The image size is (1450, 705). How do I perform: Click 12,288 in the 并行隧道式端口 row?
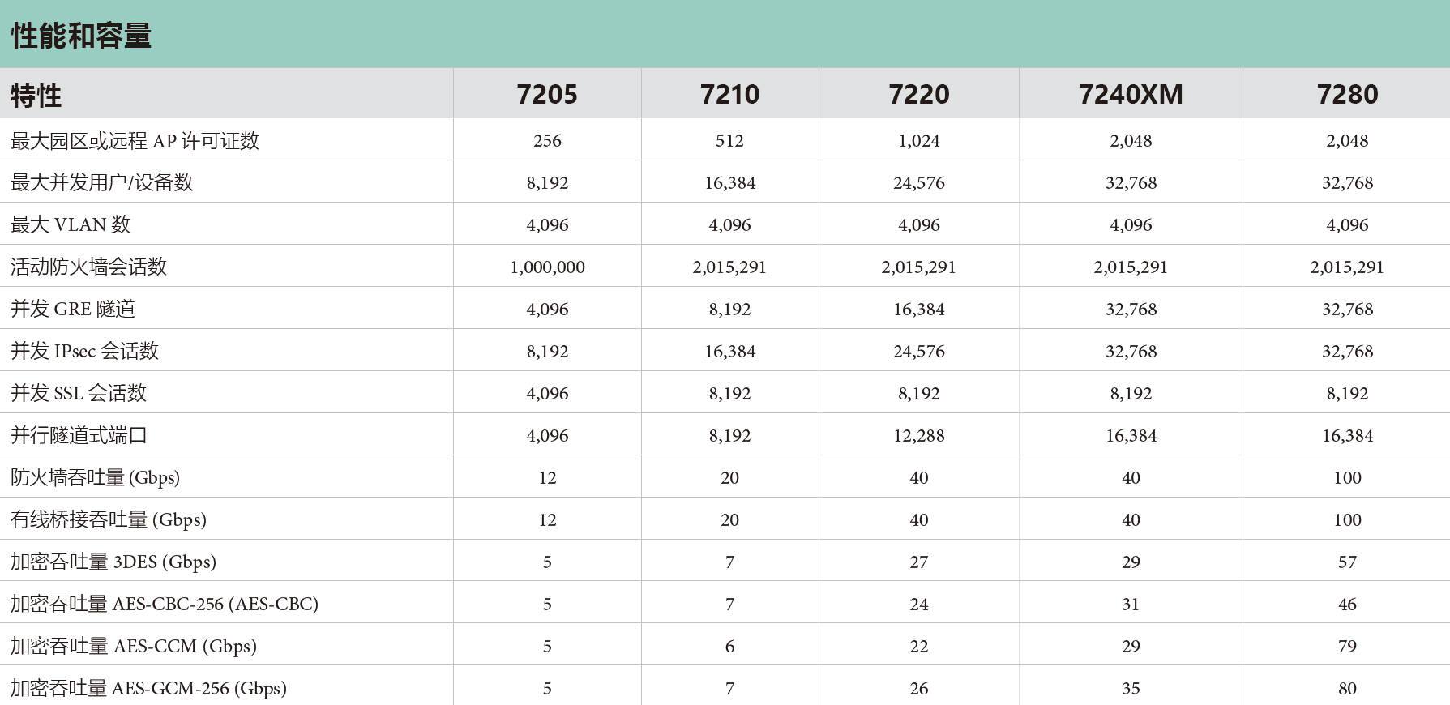[919, 436]
